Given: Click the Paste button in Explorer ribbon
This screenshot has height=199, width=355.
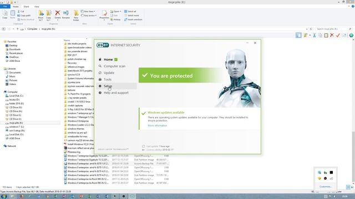Looking at the screenshot, I should point(13,14).
